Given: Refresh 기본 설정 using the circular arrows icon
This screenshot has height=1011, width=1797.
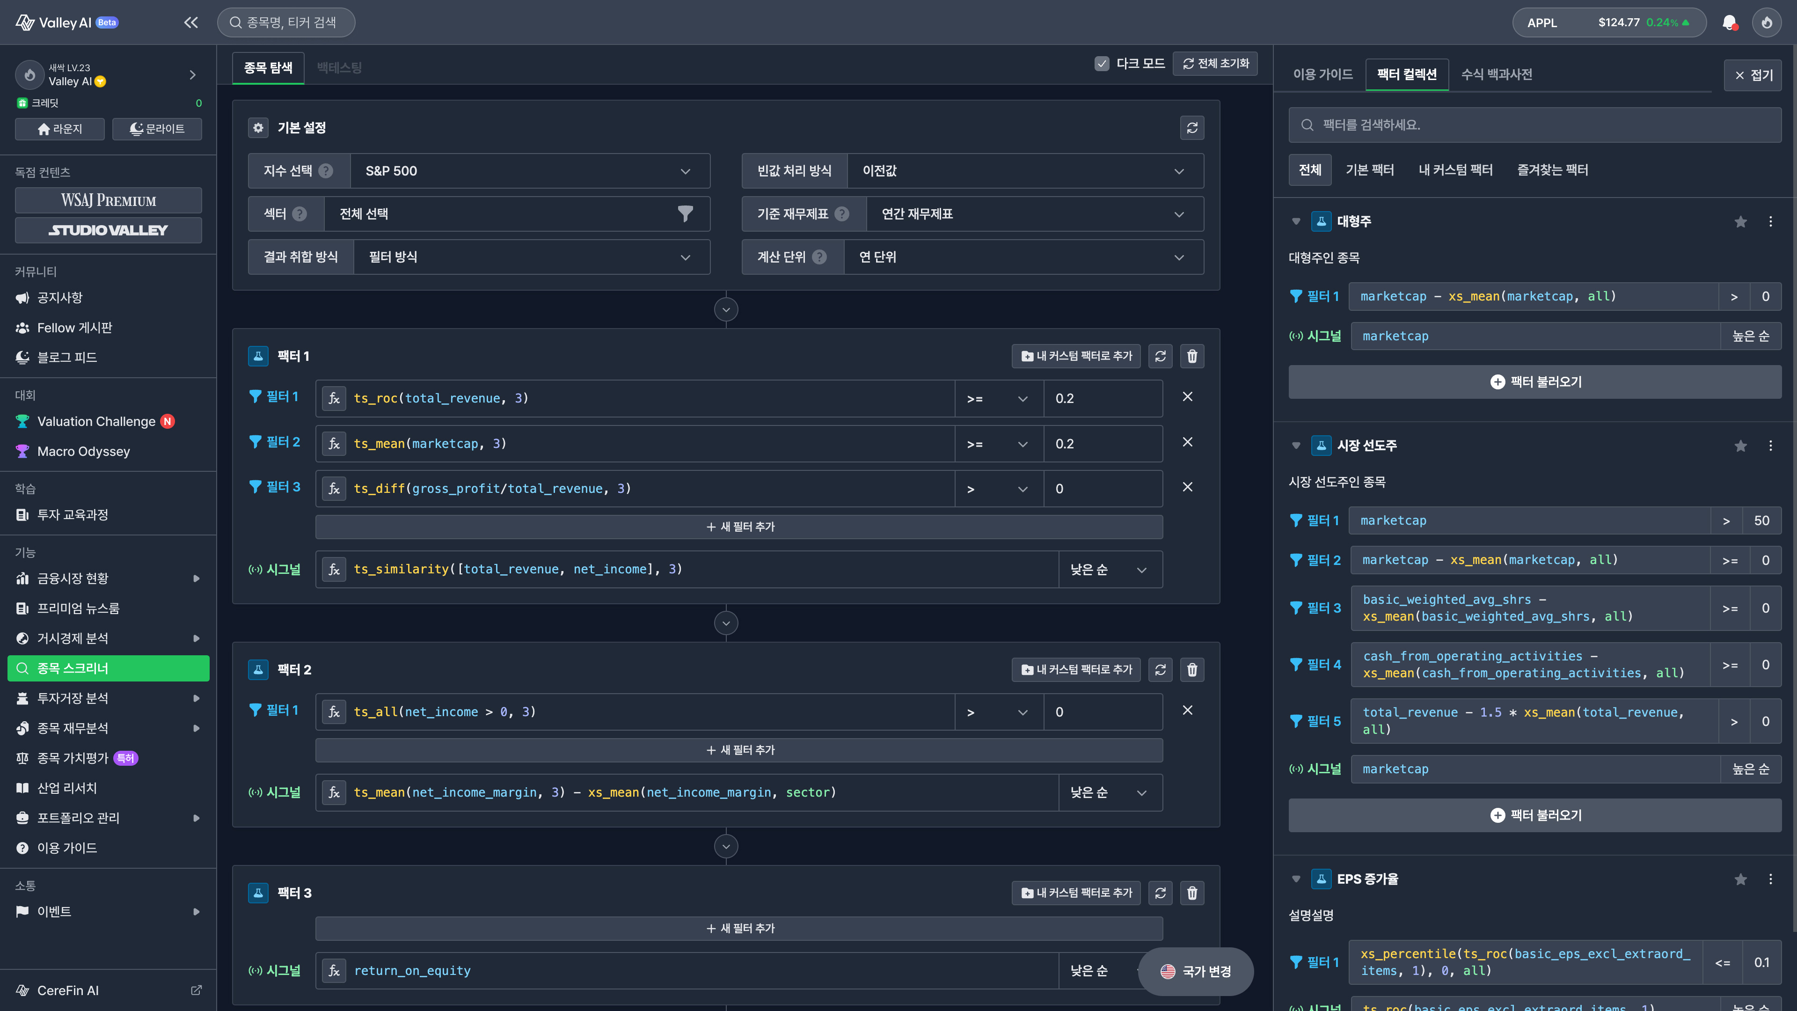Looking at the screenshot, I should click(1192, 127).
